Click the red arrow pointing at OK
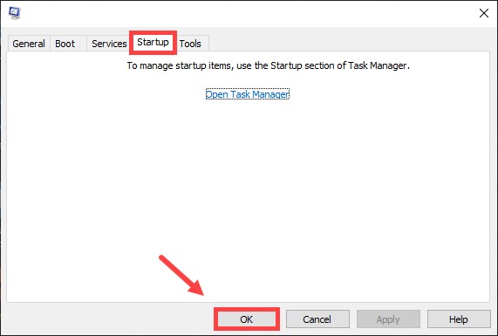This screenshot has width=498, height=336. [x=181, y=275]
